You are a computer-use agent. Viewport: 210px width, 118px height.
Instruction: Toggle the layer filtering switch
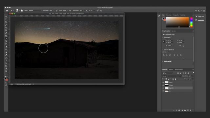tap(193, 73)
